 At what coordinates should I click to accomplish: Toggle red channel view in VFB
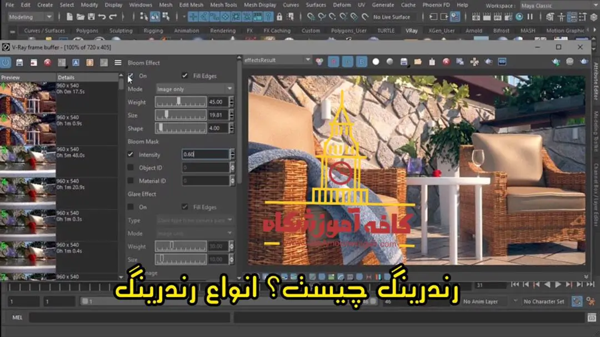click(333, 62)
